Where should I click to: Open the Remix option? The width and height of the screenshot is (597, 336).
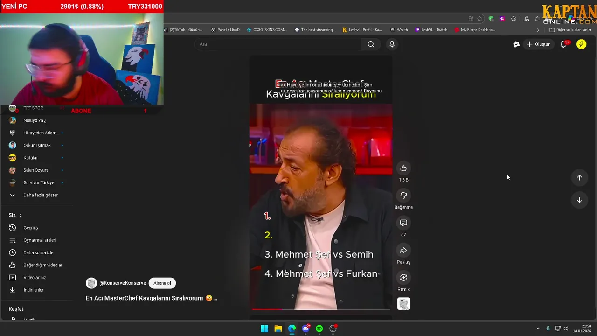403,278
